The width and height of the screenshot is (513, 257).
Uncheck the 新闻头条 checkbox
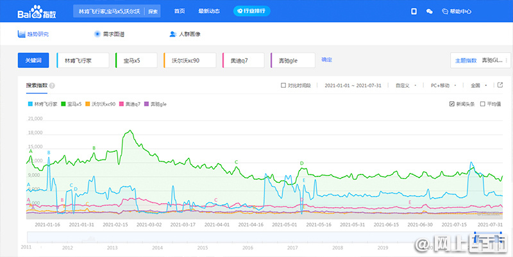(x=452, y=104)
